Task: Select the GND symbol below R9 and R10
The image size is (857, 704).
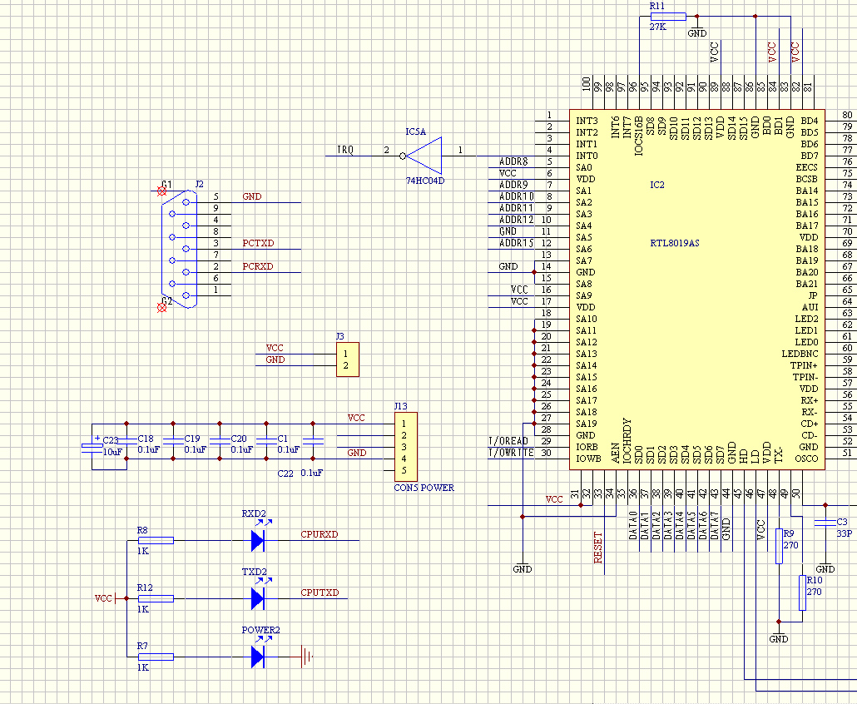Action: click(x=779, y=637)
